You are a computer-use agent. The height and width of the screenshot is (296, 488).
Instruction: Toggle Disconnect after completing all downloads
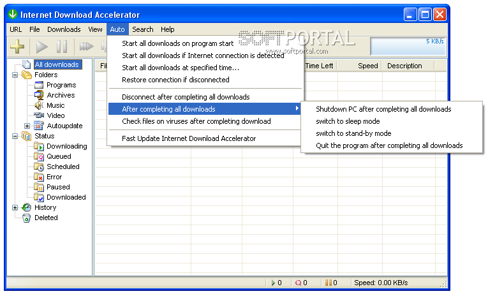204,97
